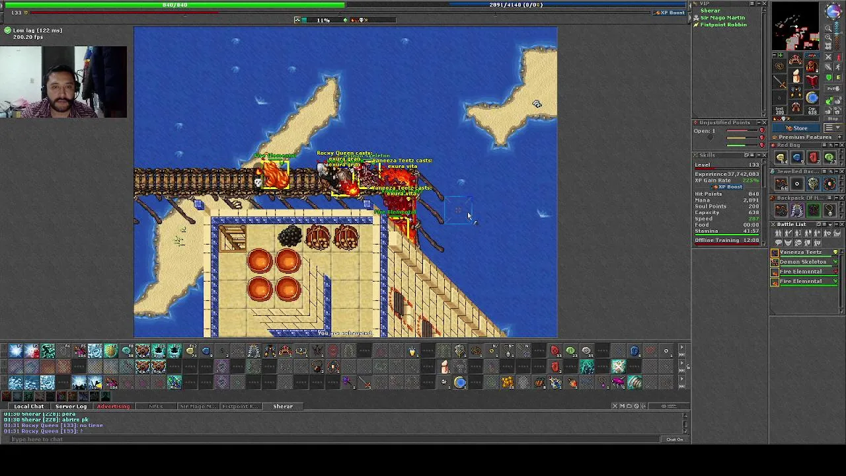Viewport: 846px width, 476px height.
Task: Switch to the Local Chat tab
Action: pyautogui.click(x=29, y=407)
